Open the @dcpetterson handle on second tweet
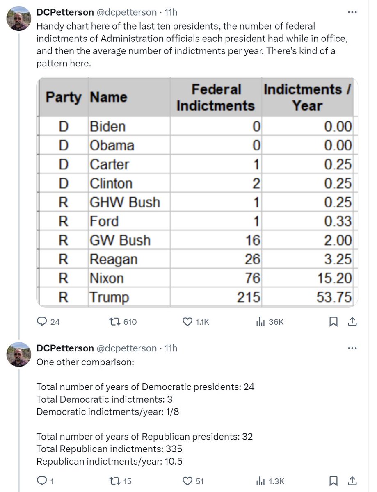Screen dimensions: 377x492 [126, 348]
